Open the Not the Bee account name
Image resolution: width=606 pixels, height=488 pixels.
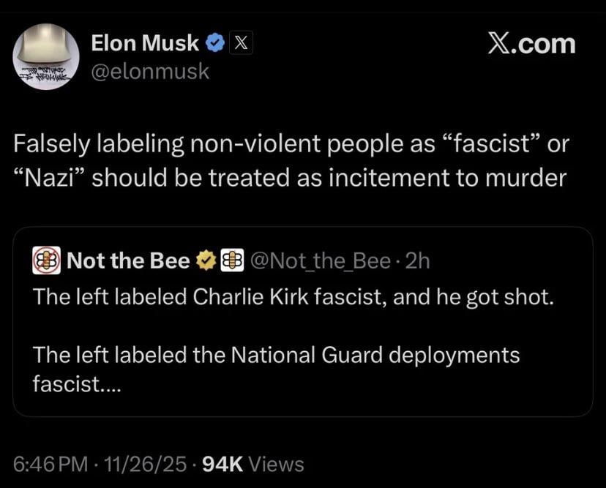point(128,261)
